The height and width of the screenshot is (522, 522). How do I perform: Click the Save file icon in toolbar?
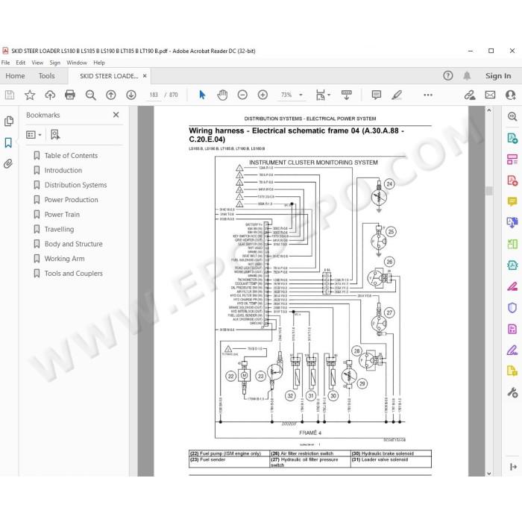[10, 95]
